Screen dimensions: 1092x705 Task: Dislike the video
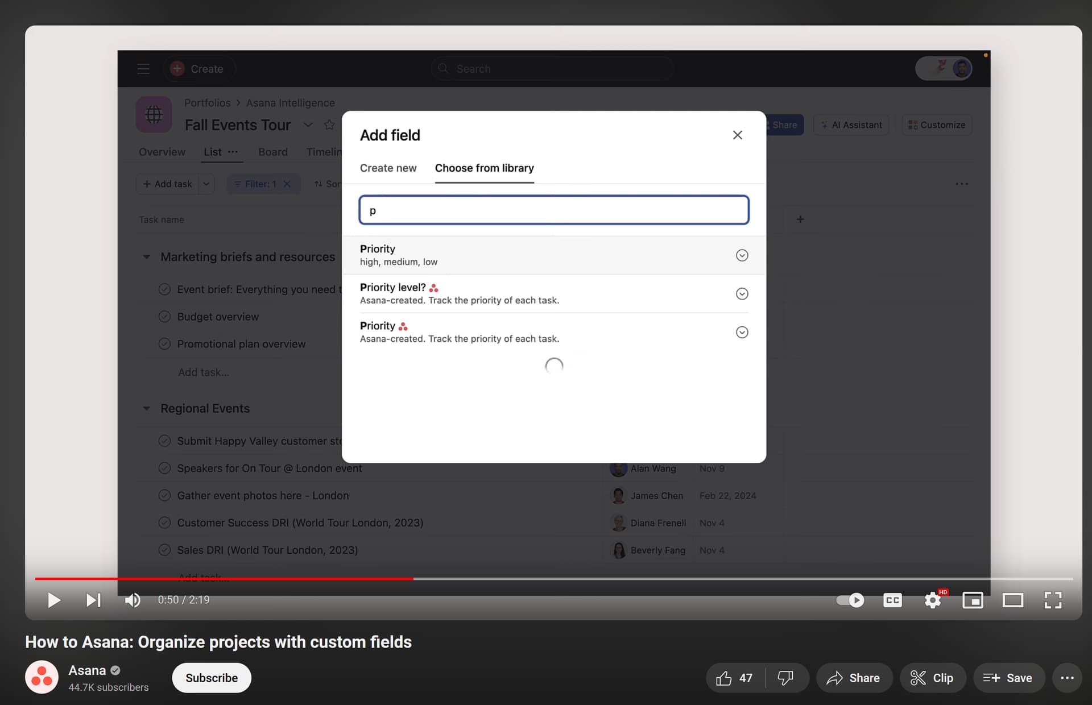[785, 678]
